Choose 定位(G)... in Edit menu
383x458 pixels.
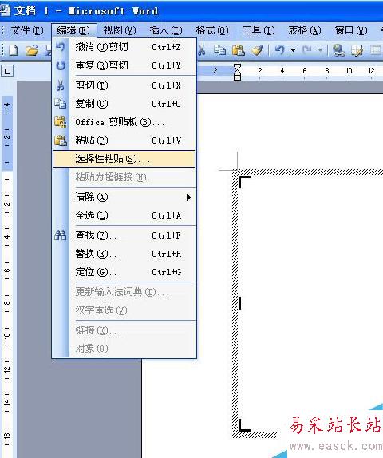coord(124,272)
